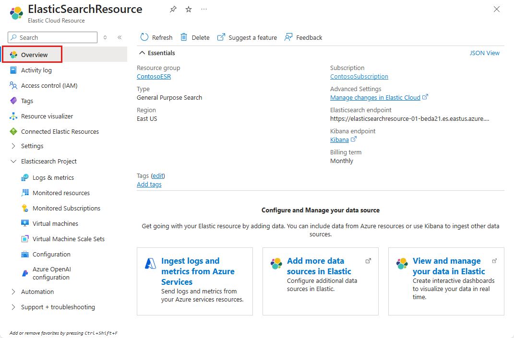
Task: Select Access control (IAM) menu item
Action: (49, 86)
